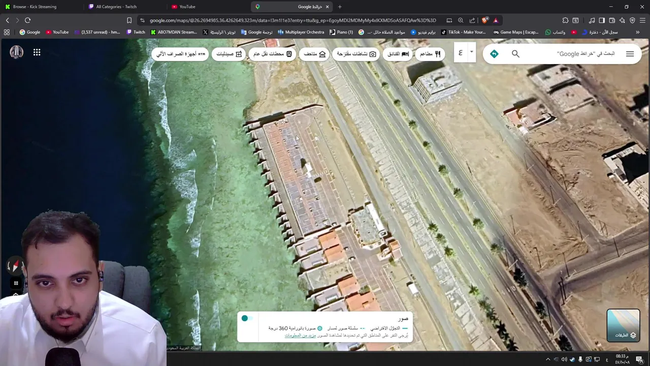This screenshot has height=366, width=650.
Task: Select the مطاعم restaurants filter chip
Action: 430,54
